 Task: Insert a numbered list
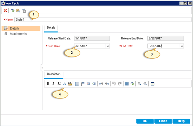[82, 84]
